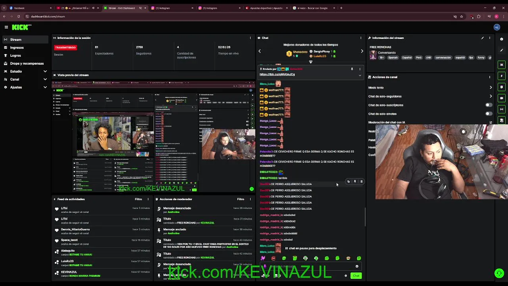Viewport: 508px width, 286px height.
Task: Pin the hovered chat message
Action: coord(355,182)
